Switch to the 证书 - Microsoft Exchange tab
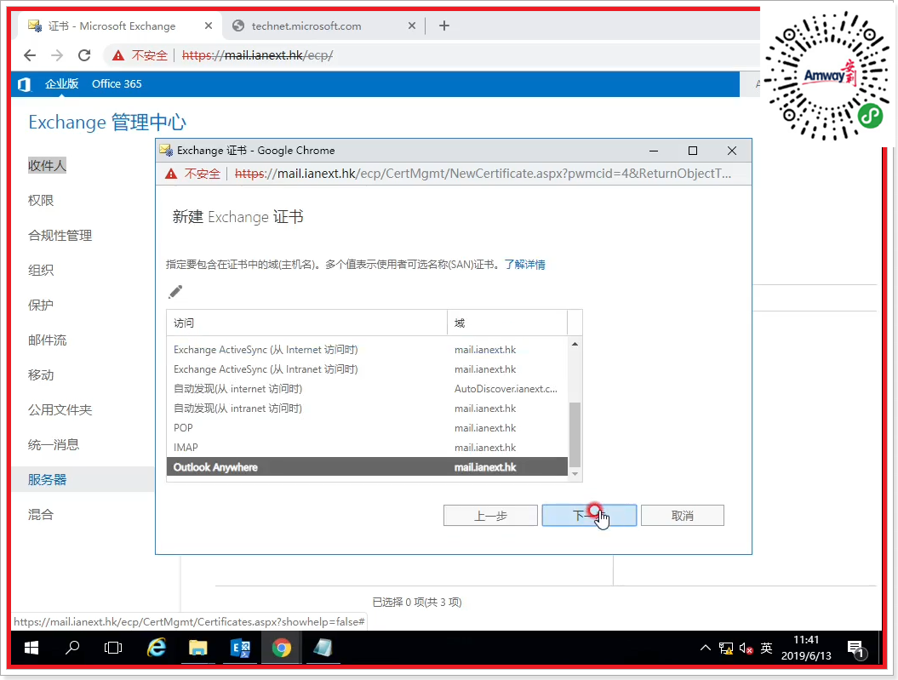This screenshot has width=898, height=680. coord(120,26)
